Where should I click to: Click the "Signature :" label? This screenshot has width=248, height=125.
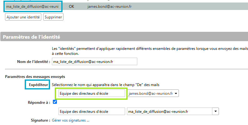click(x=40, y=120)
